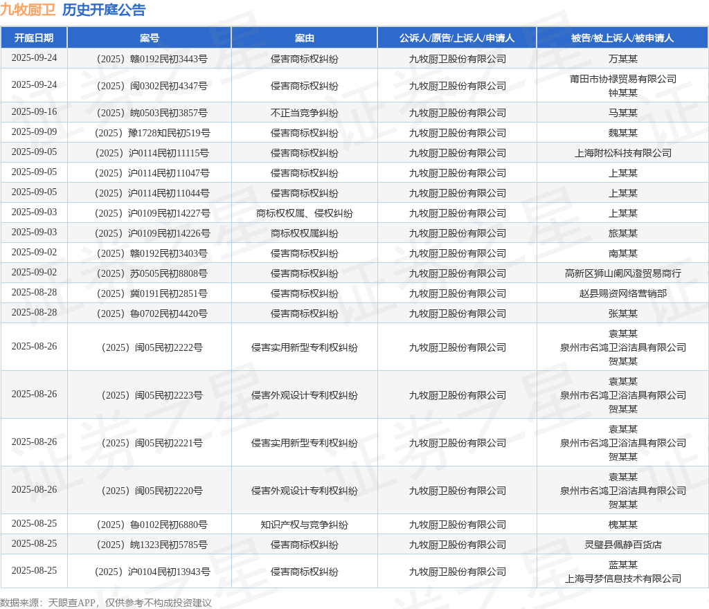This screenshot has width=709, height=609.
Task: Select the 被告/被上诉人/被申请人 column header
Action: coord(622,38)
